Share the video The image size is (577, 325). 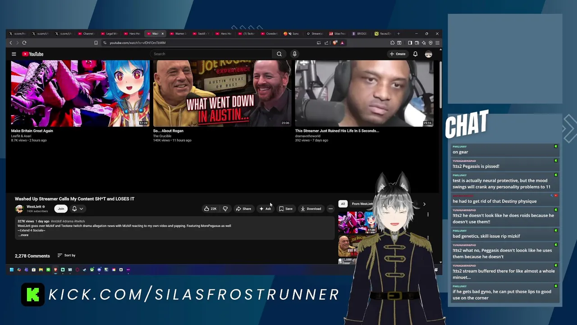[x=243, y=209]
